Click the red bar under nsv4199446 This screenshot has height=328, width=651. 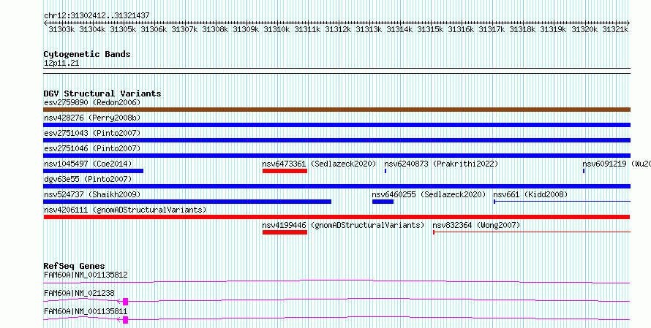click(x=285, y=232)
